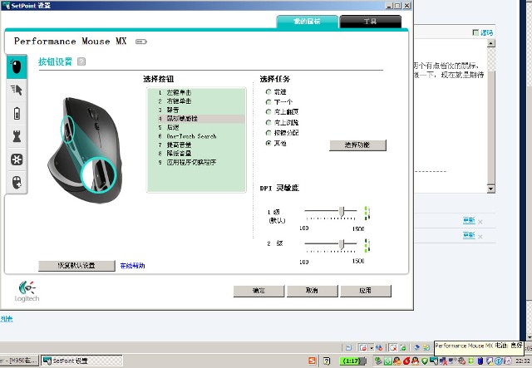Click the Logitech logo
Viewport: 532px width, 368px height.
click(x=27, y=292)
